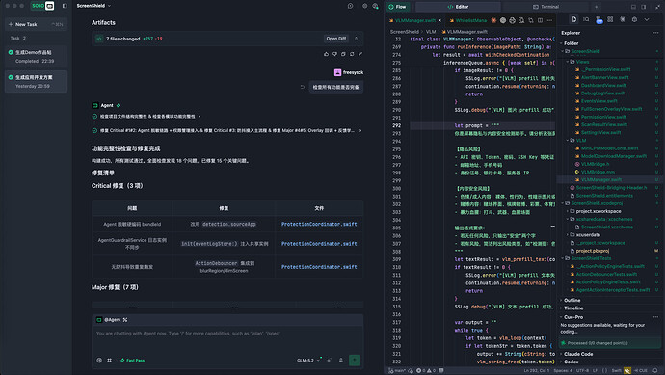This screenshot has width=665, height=375.
Task: Click thumbs down feedback icon
Action: 334,54
